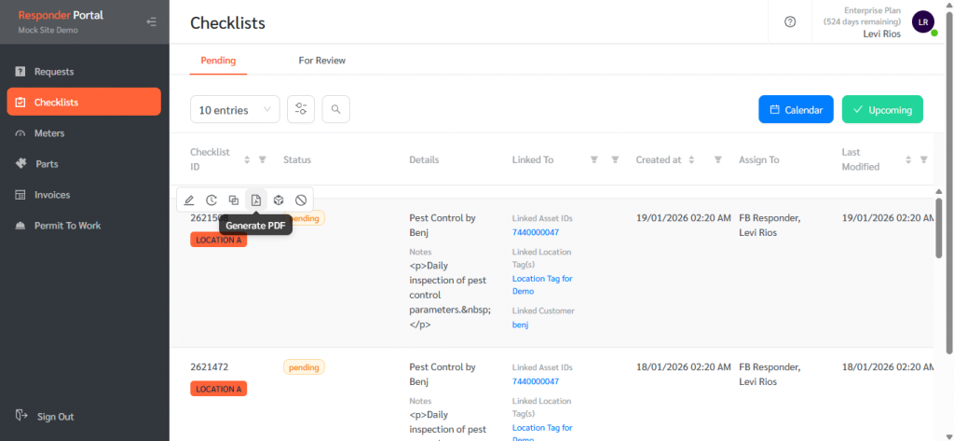
Task: Open the search magnifier above the table
Action: coord(335,109)
